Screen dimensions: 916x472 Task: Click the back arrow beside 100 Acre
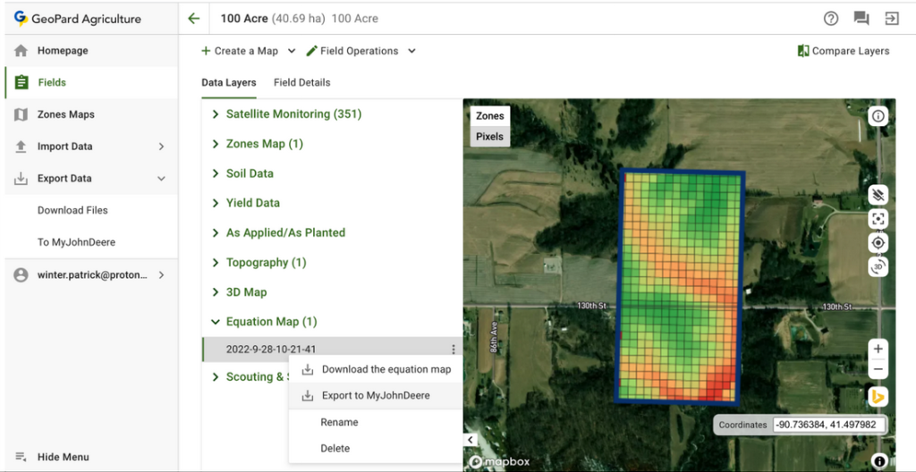pyautogui.click(x=193, y=19)
